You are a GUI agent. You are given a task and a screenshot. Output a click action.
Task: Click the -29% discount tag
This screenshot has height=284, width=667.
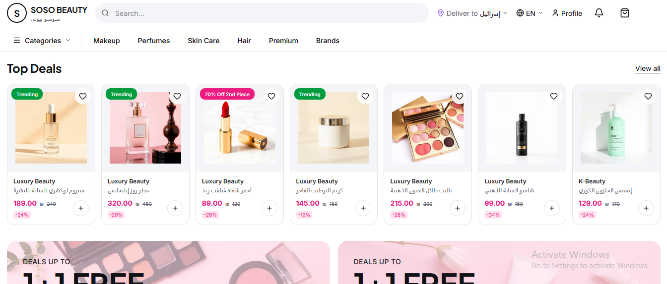point(116,215)
